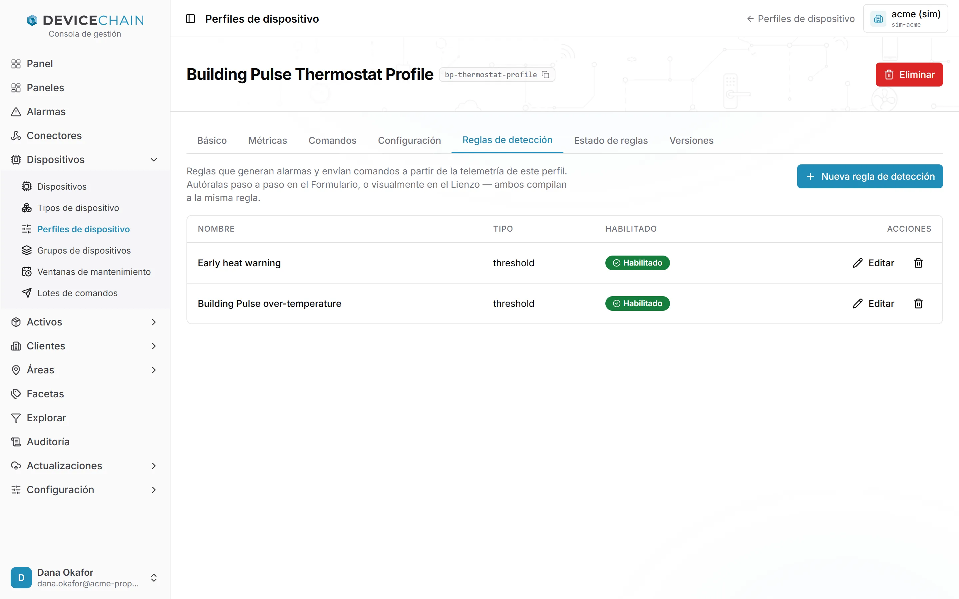Click Habilitado badge for Building Pulse over-temperature
This screenshot has height=599, width=959.
click(x=637, y=303)
